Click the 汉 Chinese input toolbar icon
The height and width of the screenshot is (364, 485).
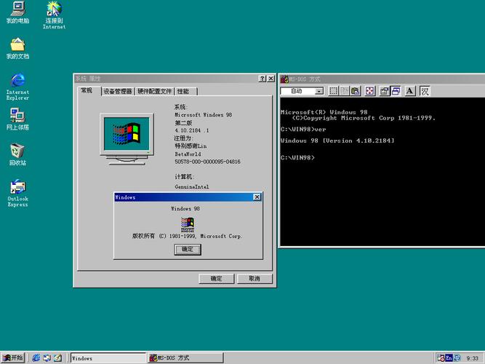(425, 91)
